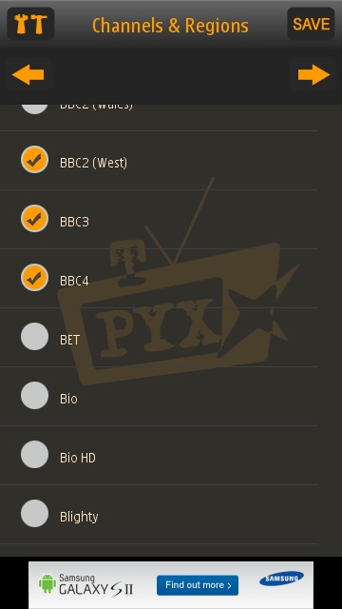Click the Find out more button
The image size is (342, 609).
(198, 585)
